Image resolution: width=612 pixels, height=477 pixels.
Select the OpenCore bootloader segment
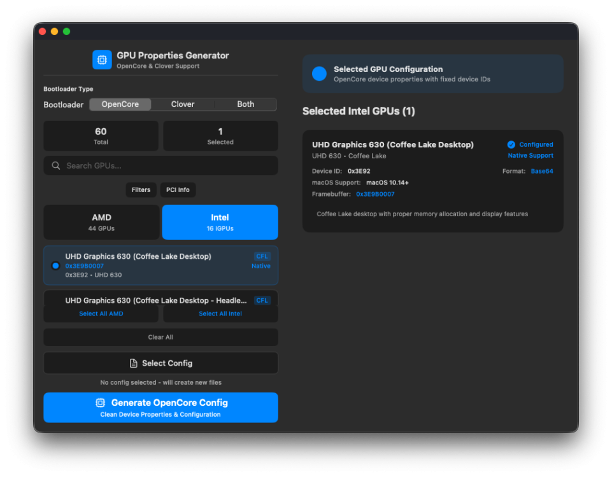tap(120, 104)
